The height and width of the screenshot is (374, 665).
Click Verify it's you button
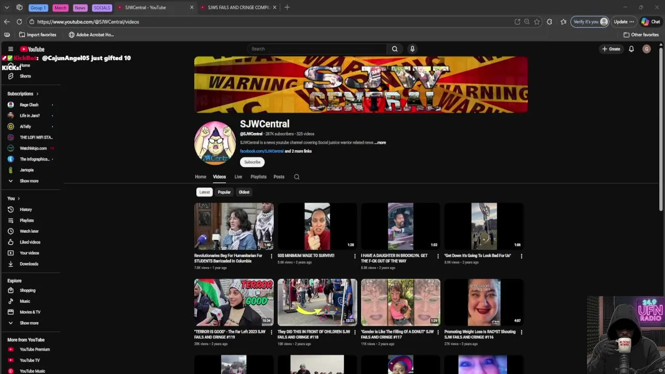(x=590, y=22)
